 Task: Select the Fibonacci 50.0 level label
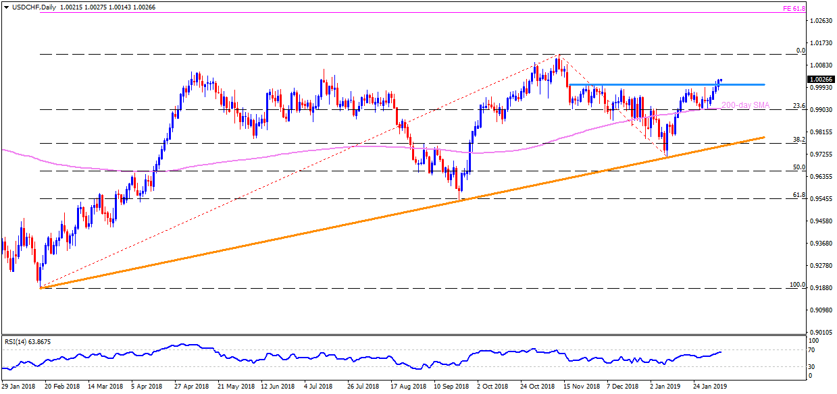[x=798, y=167]
